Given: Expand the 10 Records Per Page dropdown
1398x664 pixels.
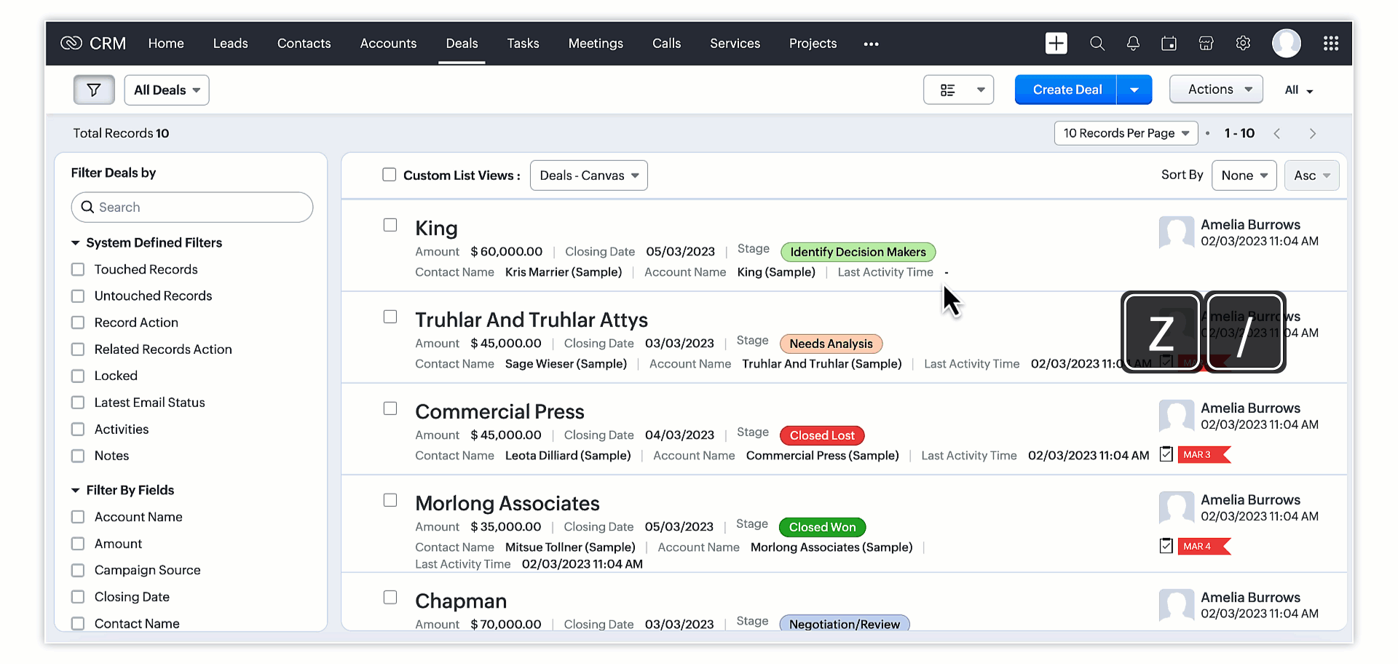Looking at the screenshot, I should pyautogui.click(x=1126, y=133).
